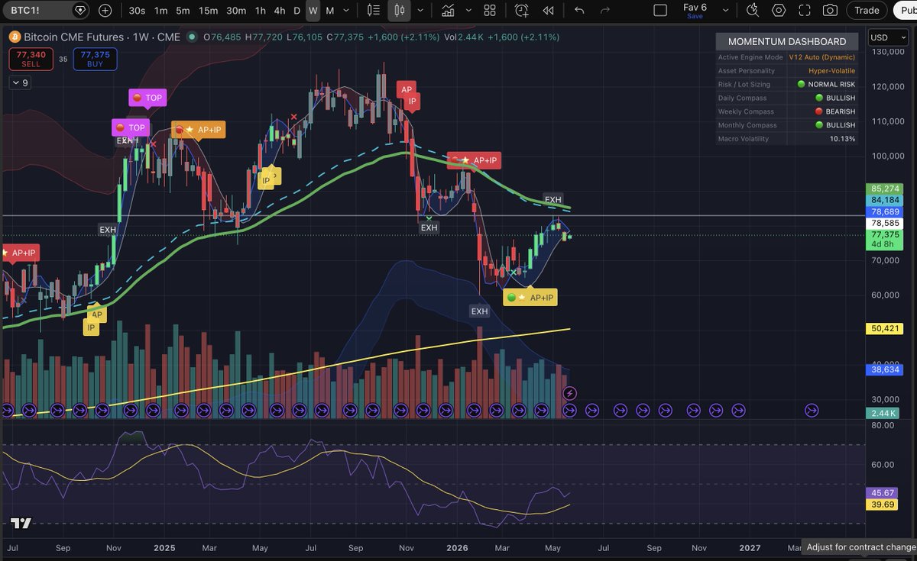The height and width of the screenshot is (561, 917).
Task: Select the candles chart type icon
Action: click(399, 11)
